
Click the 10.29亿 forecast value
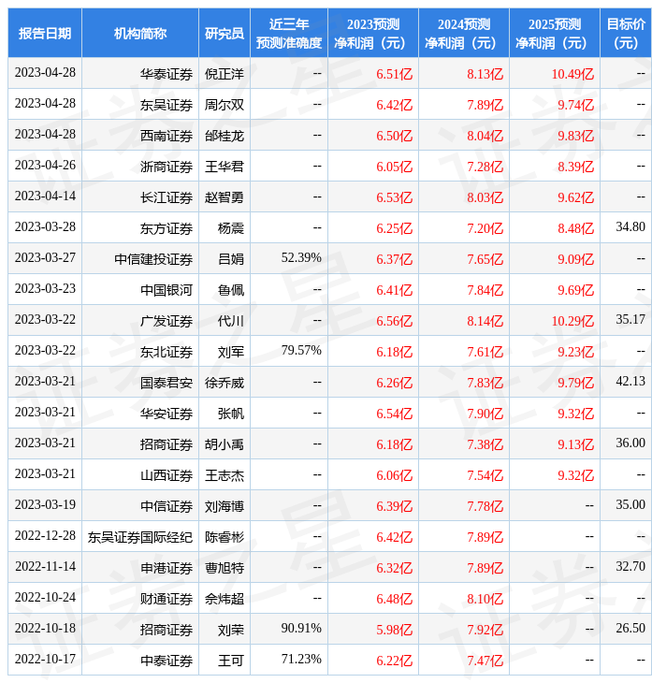572,322
